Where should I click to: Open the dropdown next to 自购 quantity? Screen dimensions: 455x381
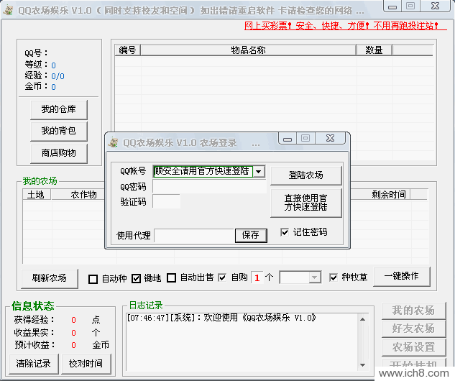[x=314, y=277]
